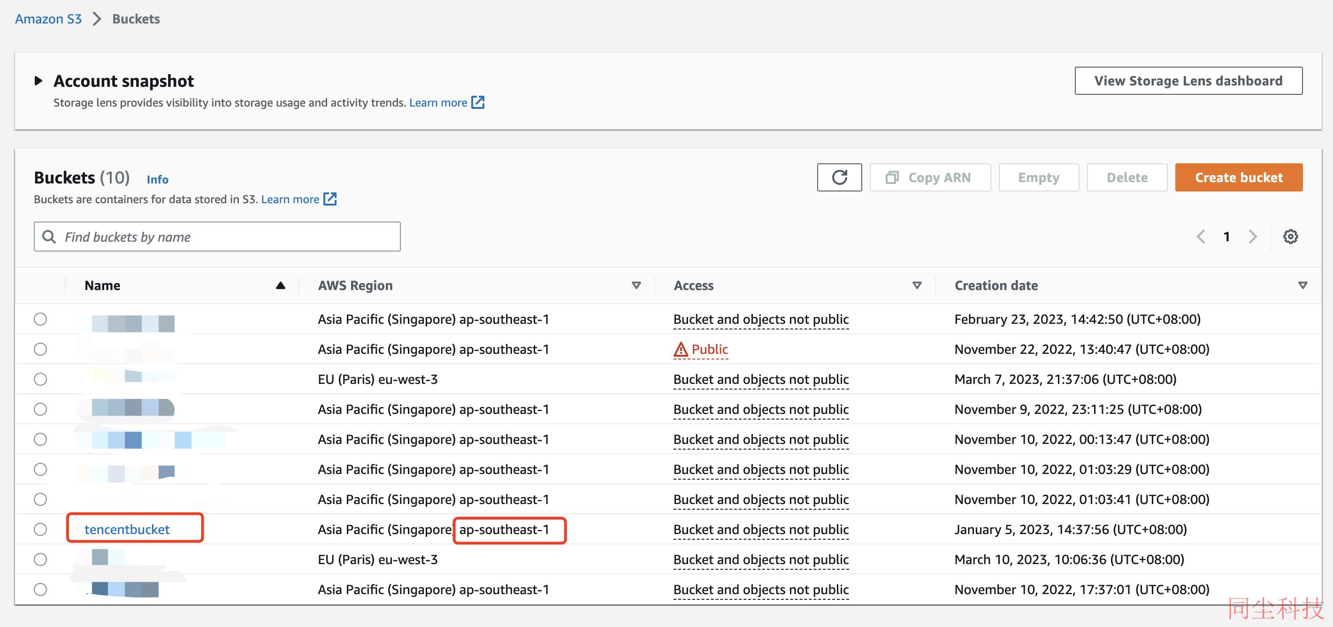Select radio for bucket created March 10, 2023

pos(40,559)
